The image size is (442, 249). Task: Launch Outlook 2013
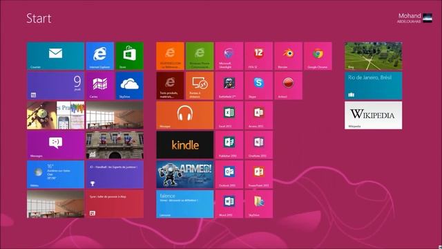pyautogui.click(x=229, y=174)
